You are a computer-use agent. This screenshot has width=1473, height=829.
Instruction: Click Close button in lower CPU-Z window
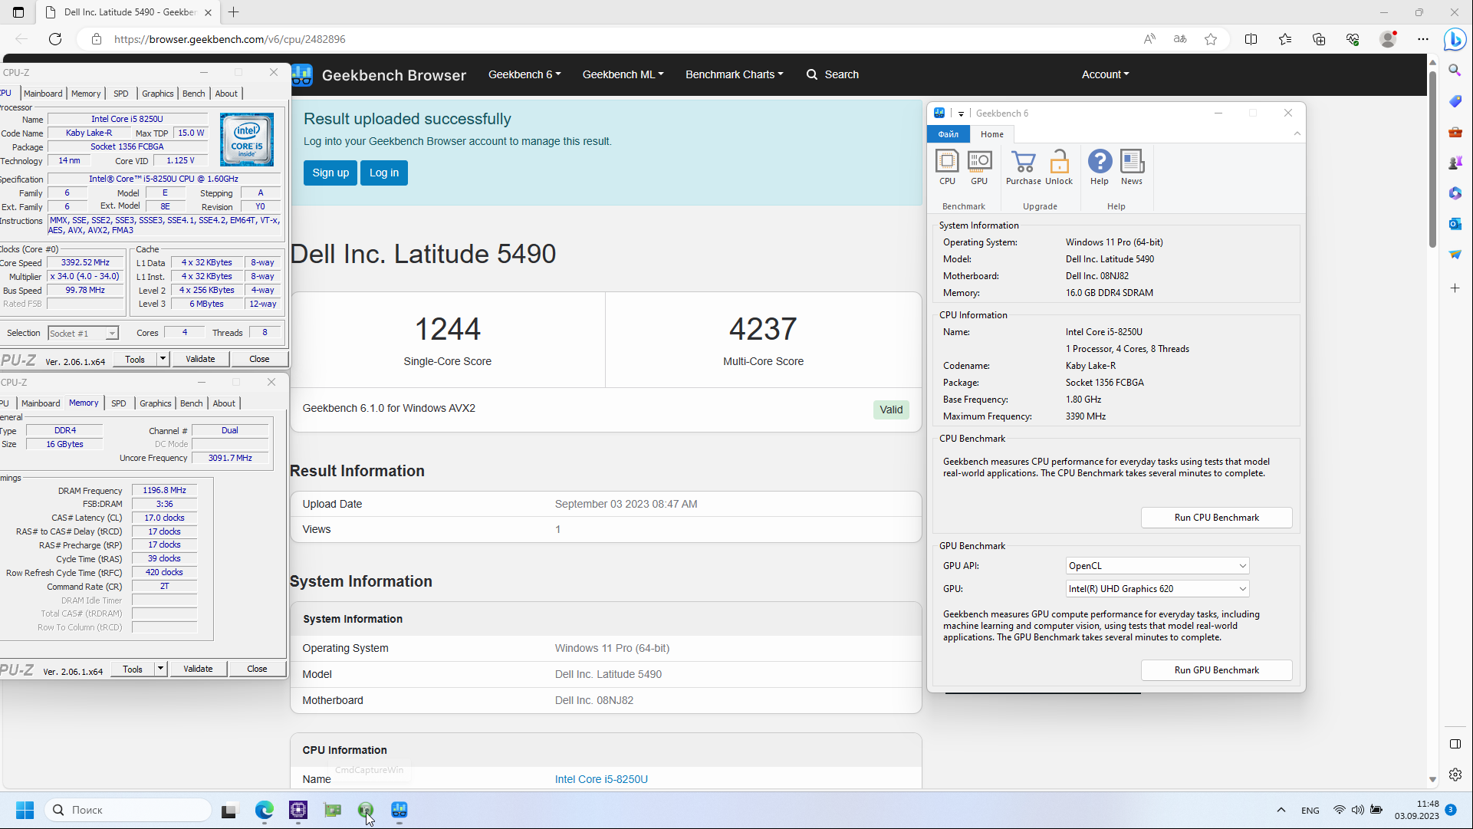[x=257, y=669]
